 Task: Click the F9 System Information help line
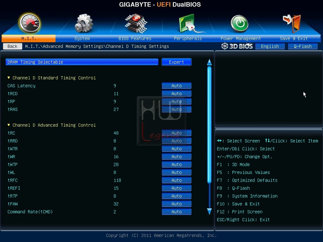click(247, 196)
